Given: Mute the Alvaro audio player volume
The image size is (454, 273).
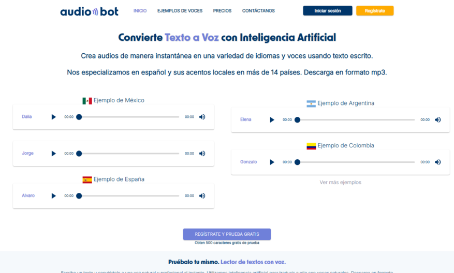Looking at the screenshot, I should [x=202, y=196].
